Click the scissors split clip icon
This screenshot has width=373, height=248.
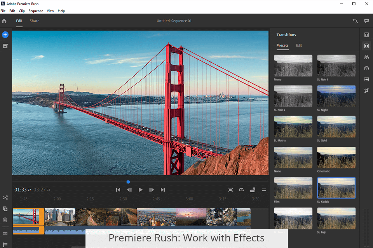tap(5, 198)
